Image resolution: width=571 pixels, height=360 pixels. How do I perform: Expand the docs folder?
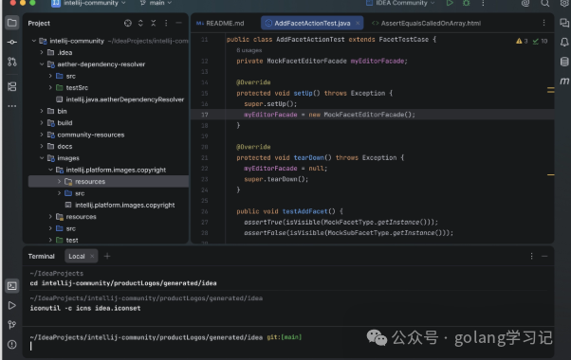(42, 146)
